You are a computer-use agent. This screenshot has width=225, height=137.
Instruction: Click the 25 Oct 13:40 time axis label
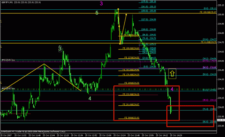pyautogui.click(x=134, y=136)
